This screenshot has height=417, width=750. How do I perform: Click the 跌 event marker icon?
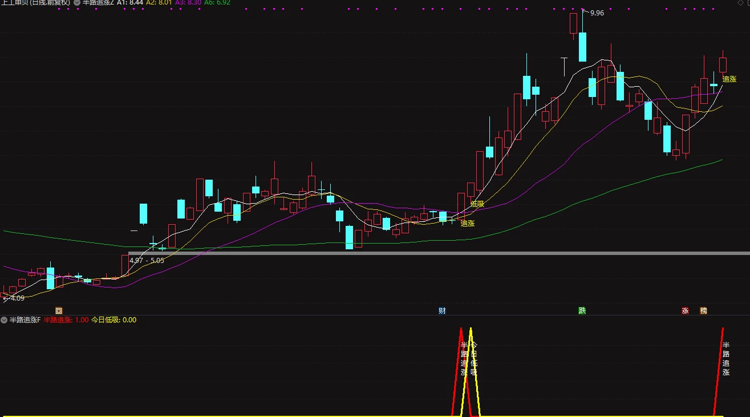click(582, 311)
